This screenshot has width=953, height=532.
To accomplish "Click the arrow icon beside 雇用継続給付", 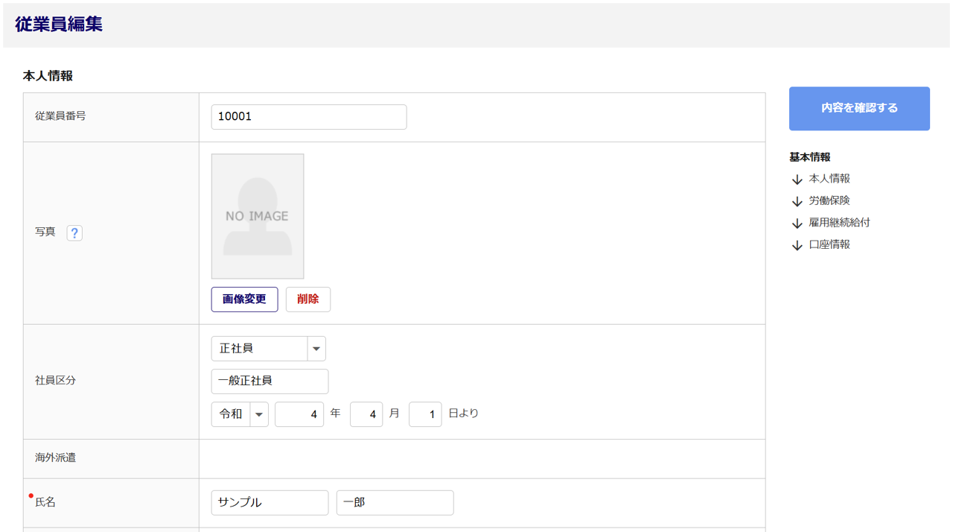I will click(x=797, y=224).
